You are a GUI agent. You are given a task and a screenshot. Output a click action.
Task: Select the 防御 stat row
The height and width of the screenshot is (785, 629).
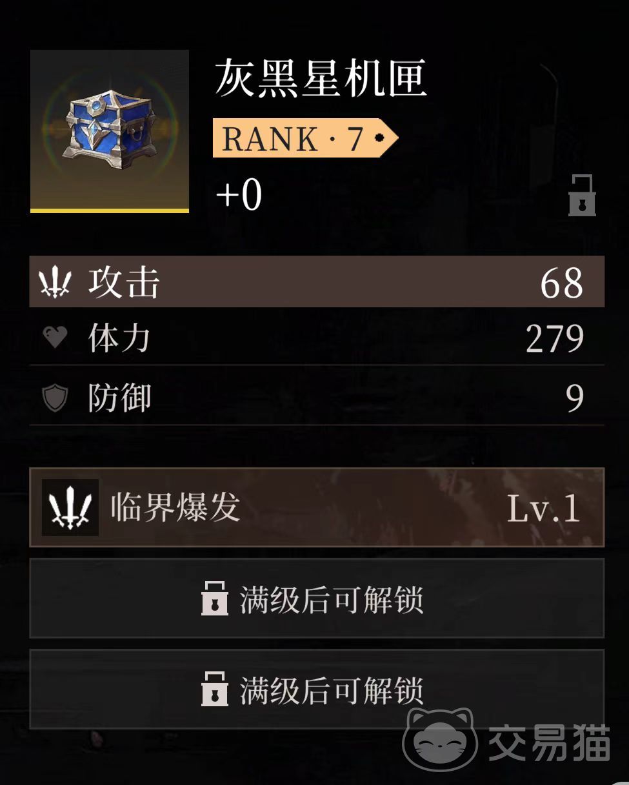pos(317,397)
